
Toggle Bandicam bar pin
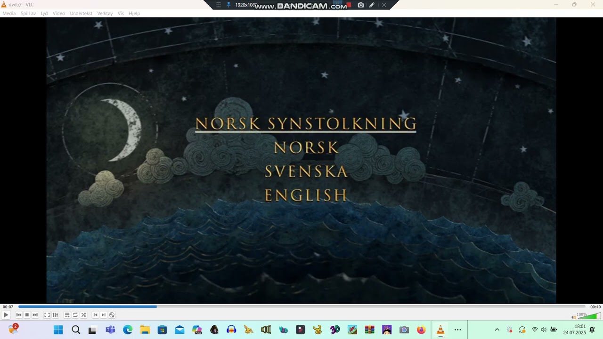[x=228, y=5]
